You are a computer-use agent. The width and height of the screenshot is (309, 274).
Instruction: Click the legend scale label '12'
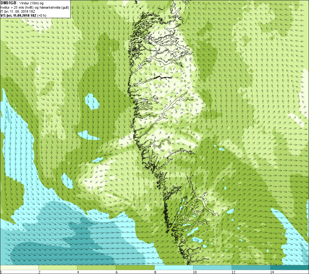pos(233,272)
